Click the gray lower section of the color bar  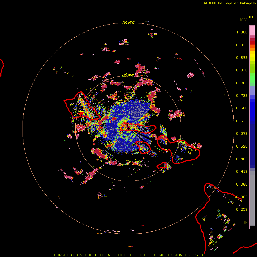[x=252, y=198]
